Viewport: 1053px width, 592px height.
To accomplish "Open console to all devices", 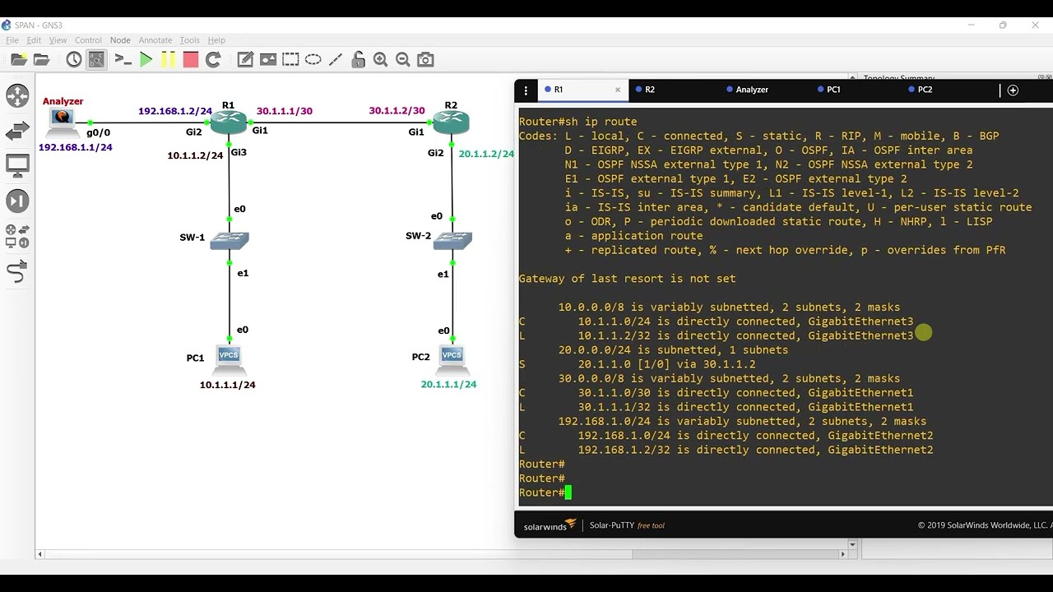I will 123,59.
